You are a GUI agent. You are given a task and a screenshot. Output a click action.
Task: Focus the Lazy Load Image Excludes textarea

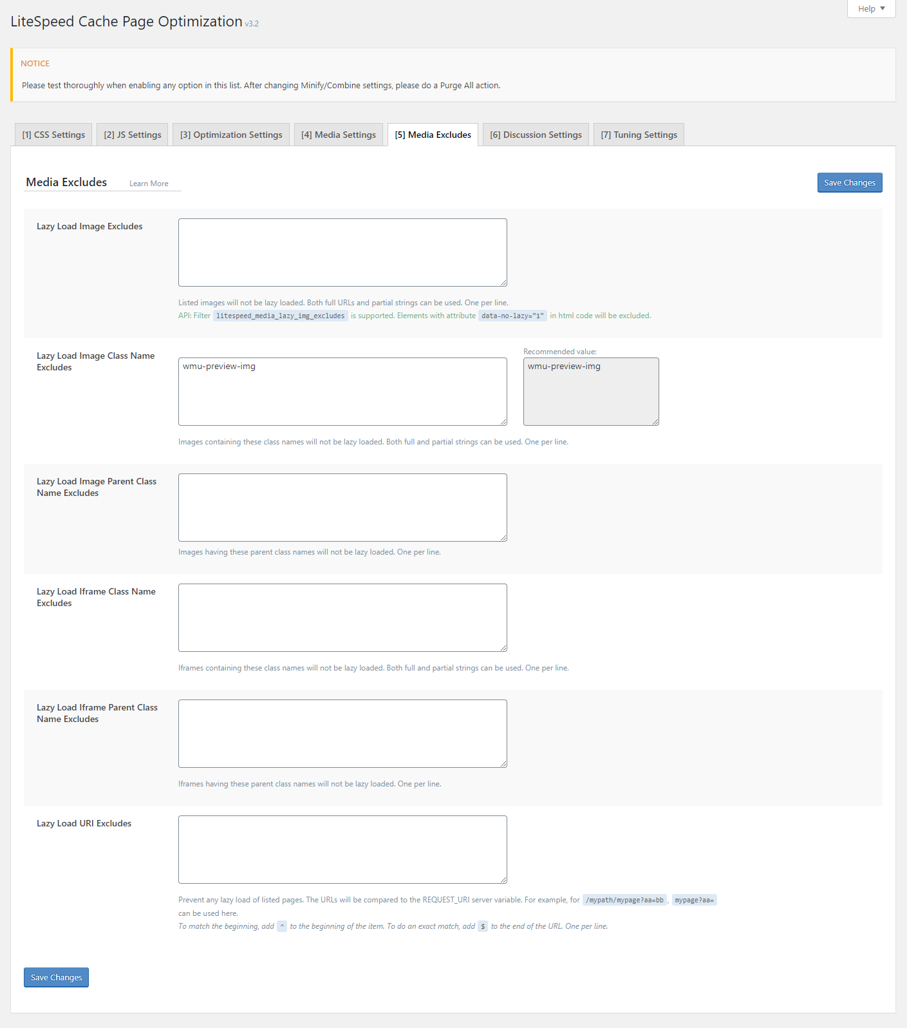pyautogui.click(x=342, y=252)
